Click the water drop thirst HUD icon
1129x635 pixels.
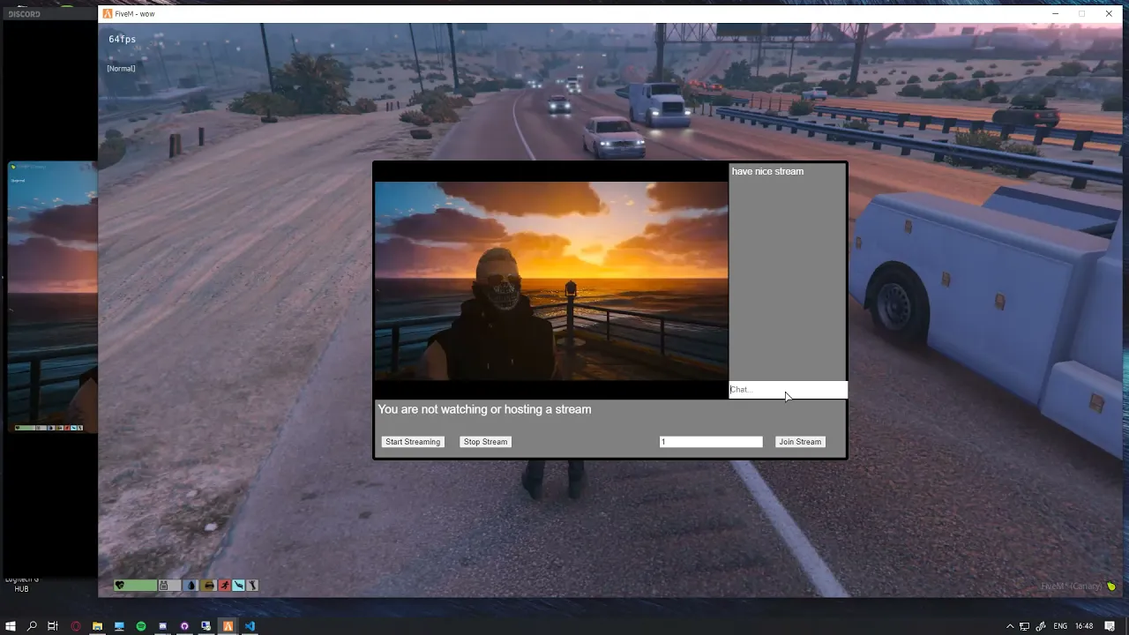pyautogui.click(x=191, y=585)
